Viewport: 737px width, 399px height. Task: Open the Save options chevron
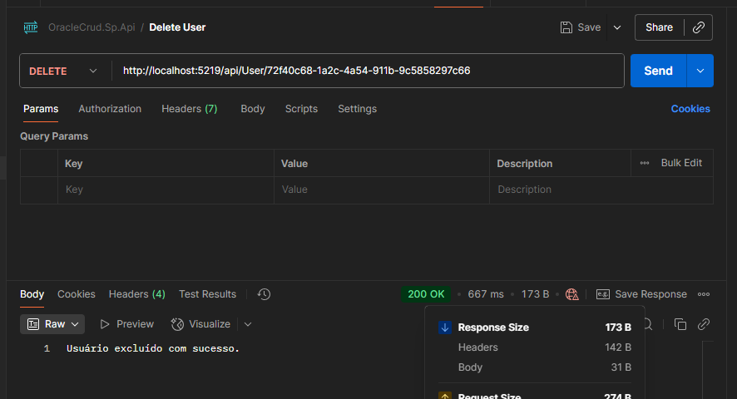pyautogui.click(x=617, y=27)
